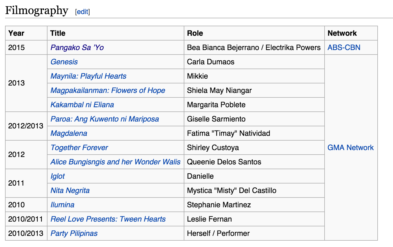
Task: Click the edit link beside Filmography
Action: pos(82,12)
